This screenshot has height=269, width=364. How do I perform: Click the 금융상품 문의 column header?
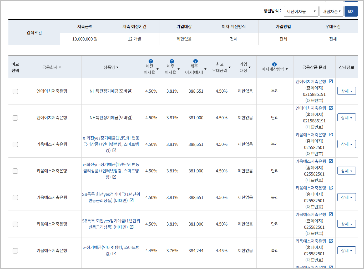pos(314,67)
